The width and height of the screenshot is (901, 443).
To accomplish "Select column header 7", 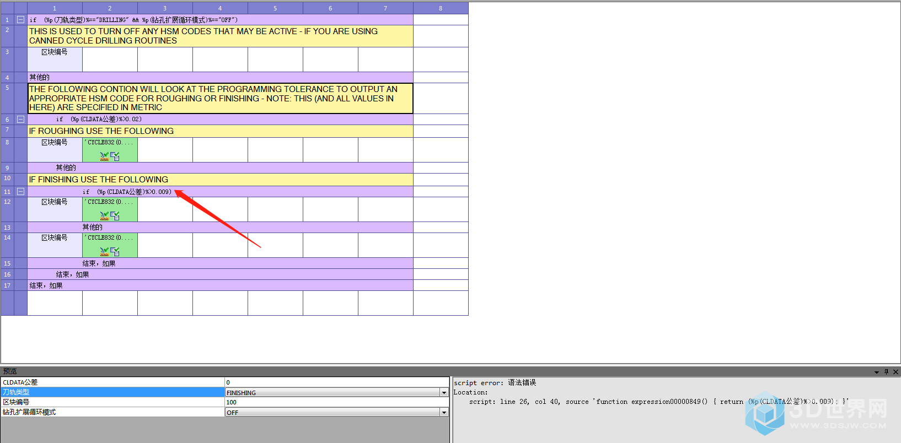I will [385, 8].
